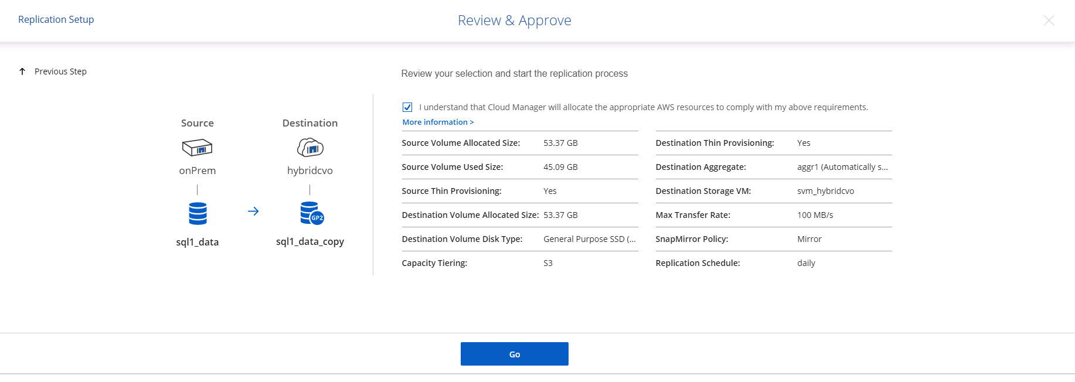Click the Replication Setup title link
The width and height of the screenshot is (1075, 382).
click(x=56, y=19)
